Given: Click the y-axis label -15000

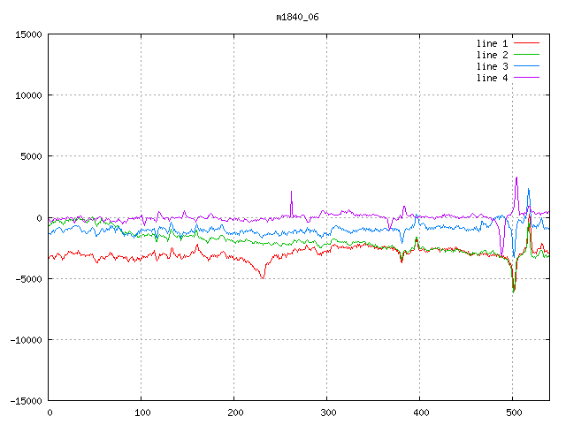Looking at the screenshot, I should 26,401.
